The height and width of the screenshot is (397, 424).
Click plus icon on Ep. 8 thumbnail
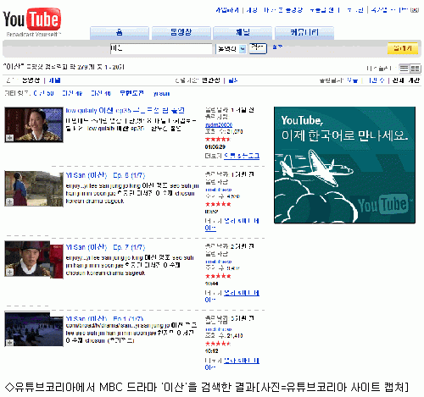click(10, 202)
